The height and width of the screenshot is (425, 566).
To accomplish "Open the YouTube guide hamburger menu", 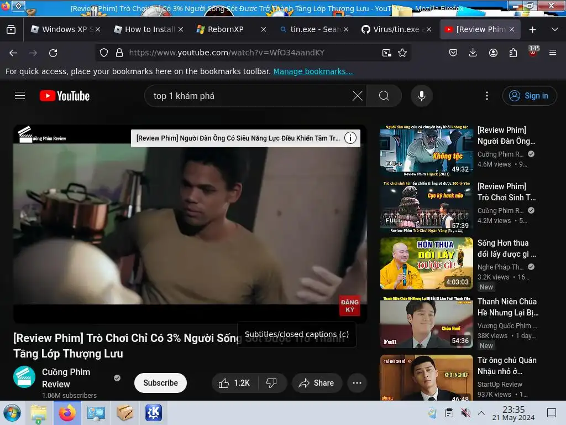I will click(x=20, y=96).
